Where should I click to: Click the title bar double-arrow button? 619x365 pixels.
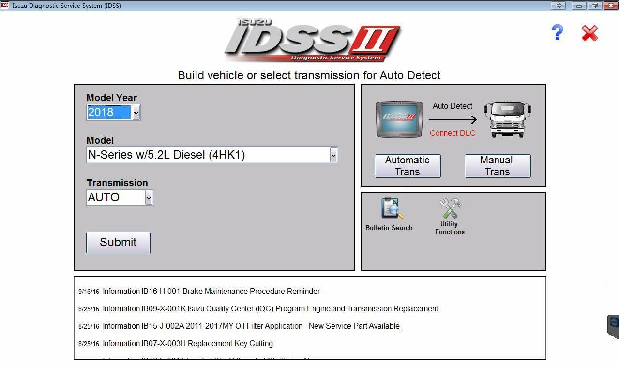[558, 5]
